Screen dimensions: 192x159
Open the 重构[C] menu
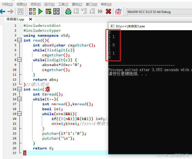pos(77,4)
